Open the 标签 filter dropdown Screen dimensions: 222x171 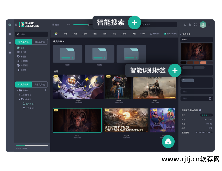(65, 34)
